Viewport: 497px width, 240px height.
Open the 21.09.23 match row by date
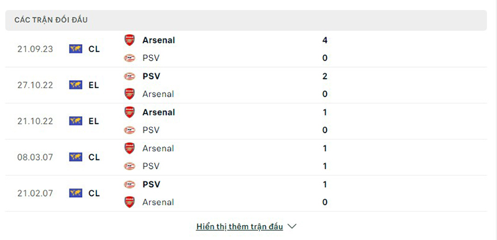coord(35,50)
